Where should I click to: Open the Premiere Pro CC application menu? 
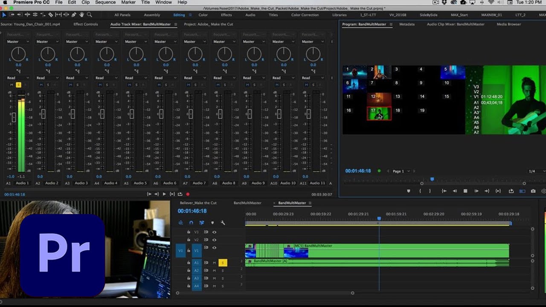(31, 3)
